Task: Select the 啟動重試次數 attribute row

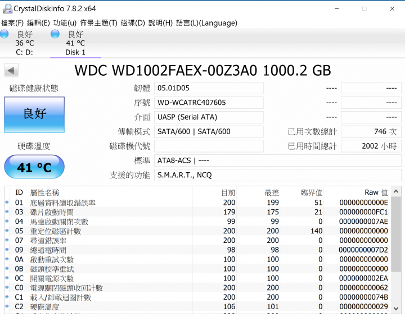Action: (197, 259)
